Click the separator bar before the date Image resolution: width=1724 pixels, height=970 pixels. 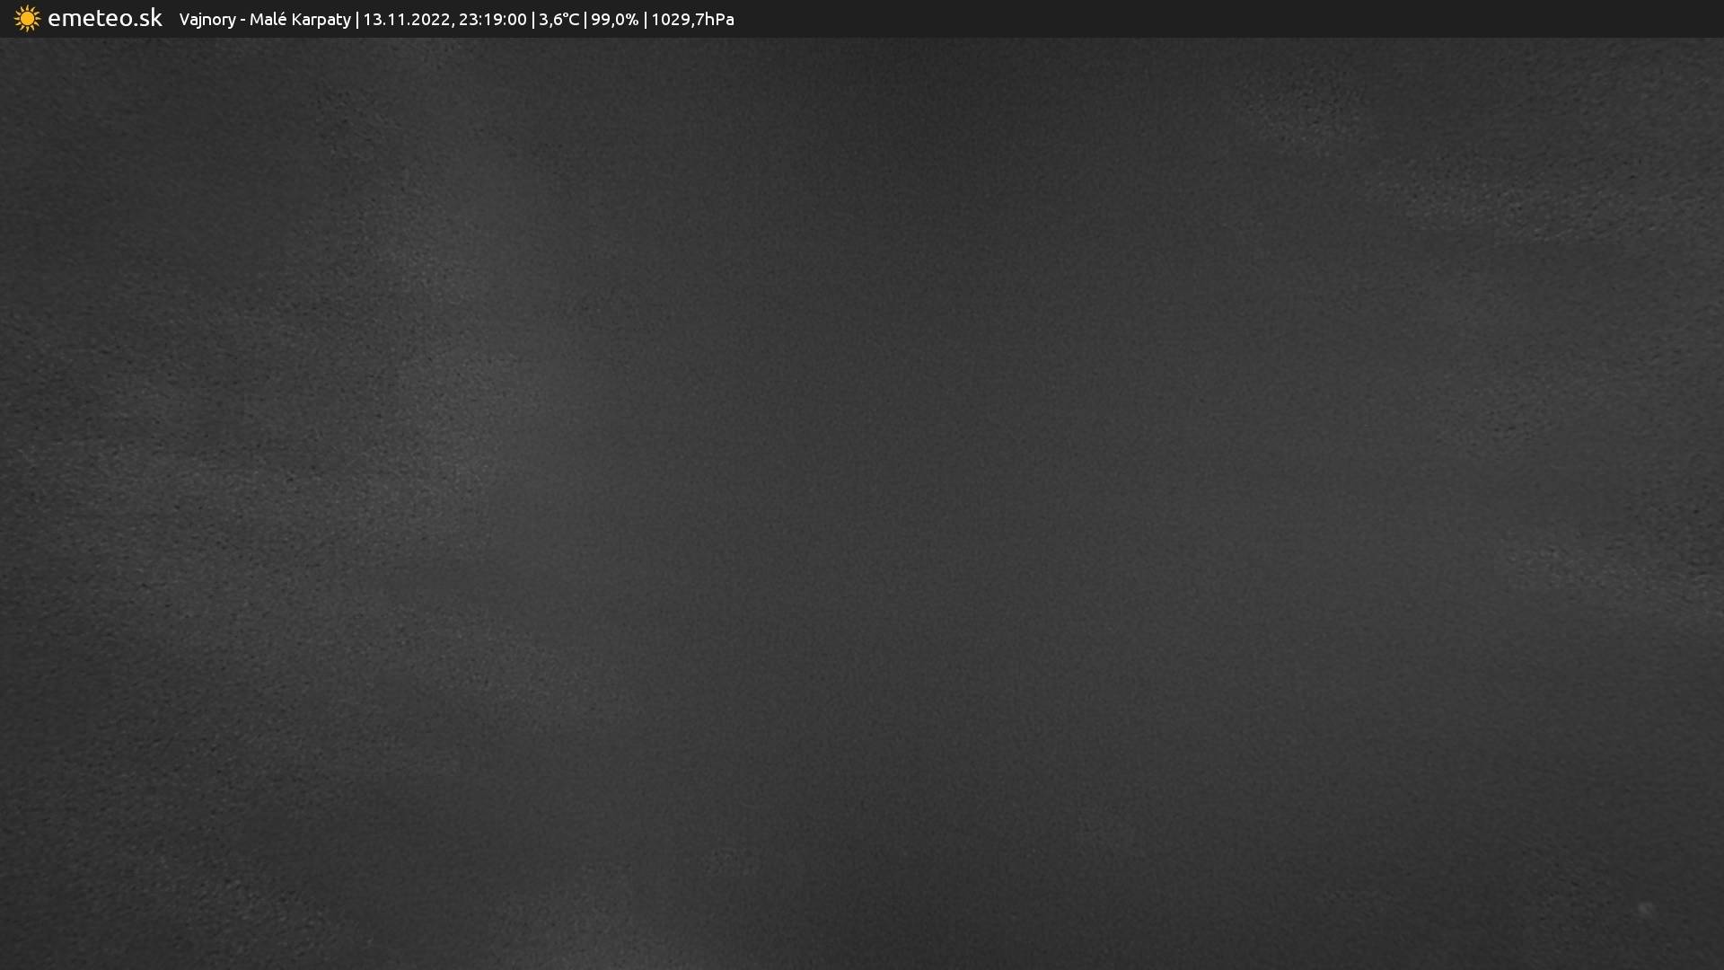(x=357, y=20)
